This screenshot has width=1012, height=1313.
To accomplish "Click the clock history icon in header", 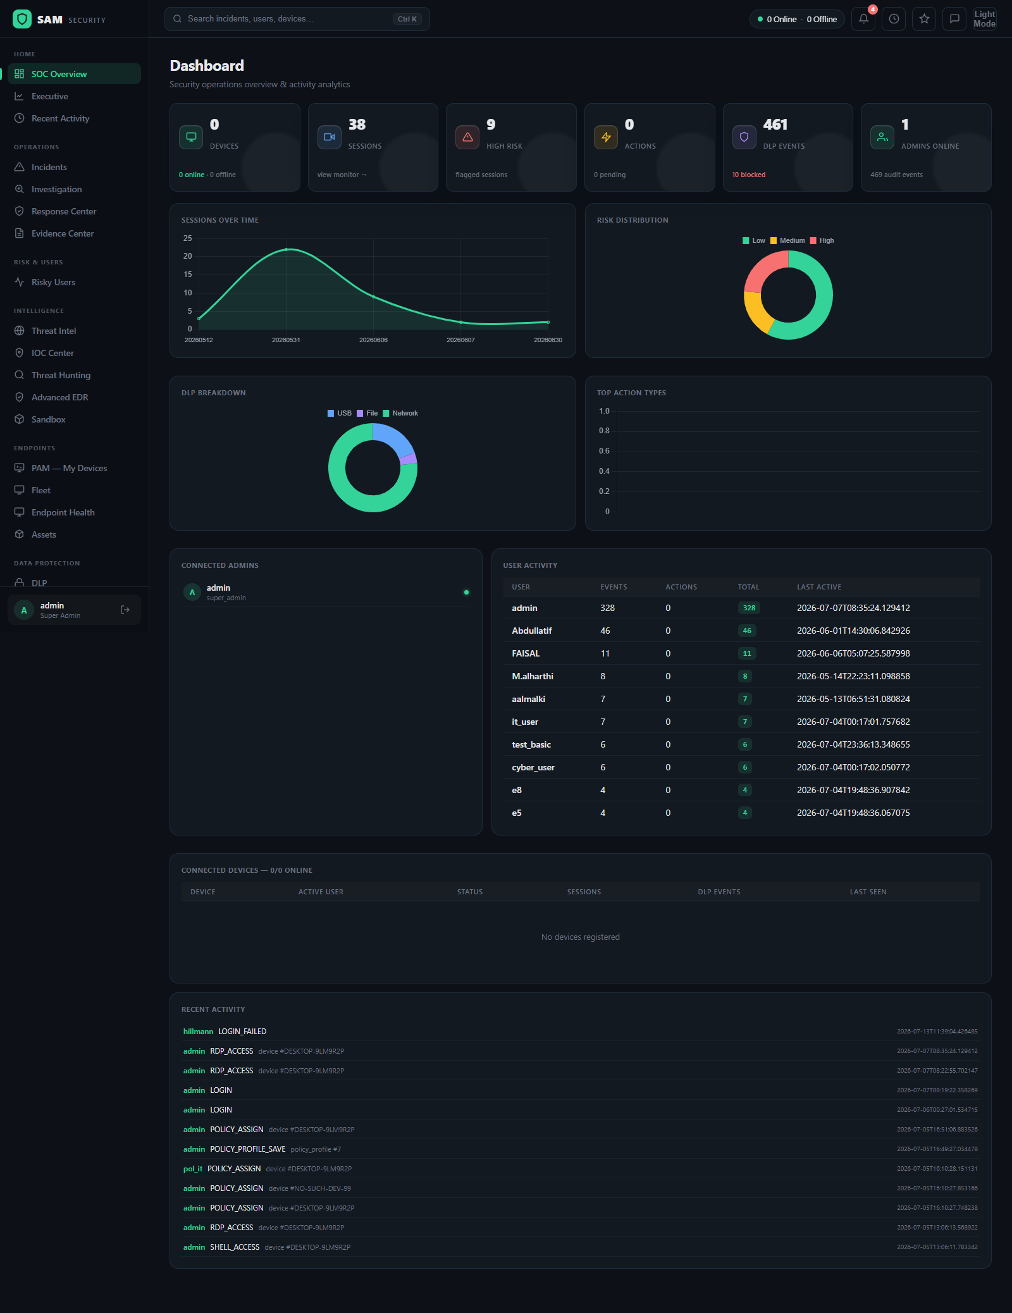I will [894, 19].
